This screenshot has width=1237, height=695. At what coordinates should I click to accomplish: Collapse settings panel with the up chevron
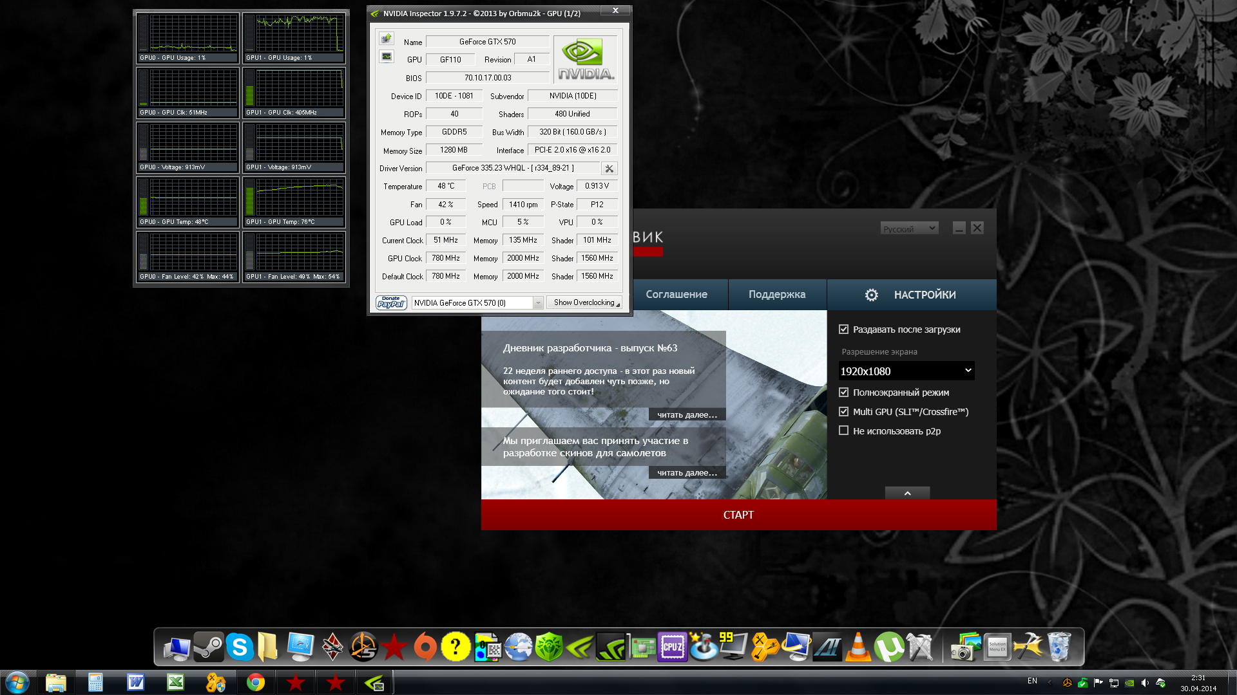coord(907,493)
